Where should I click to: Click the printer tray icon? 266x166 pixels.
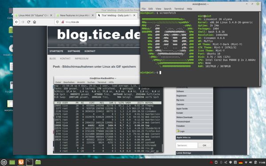(x=231, y=162)
